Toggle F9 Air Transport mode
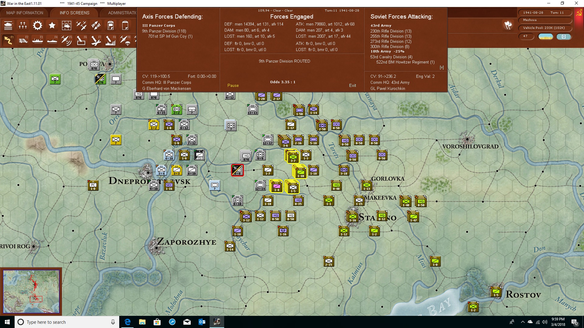Viewport: 584px width, 328px height. [x=125, y=40]
